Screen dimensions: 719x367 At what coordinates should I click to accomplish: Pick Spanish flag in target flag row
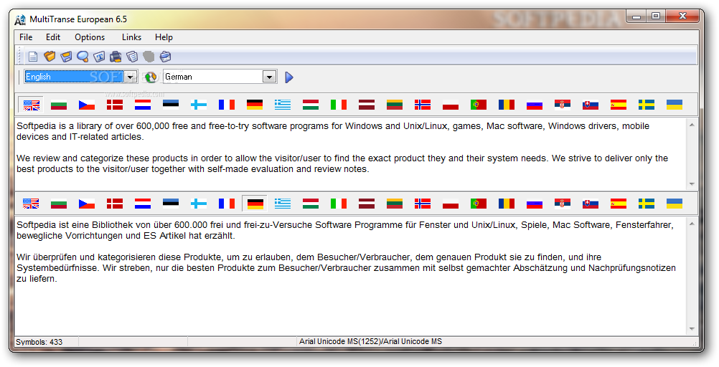tap(618, 204)
